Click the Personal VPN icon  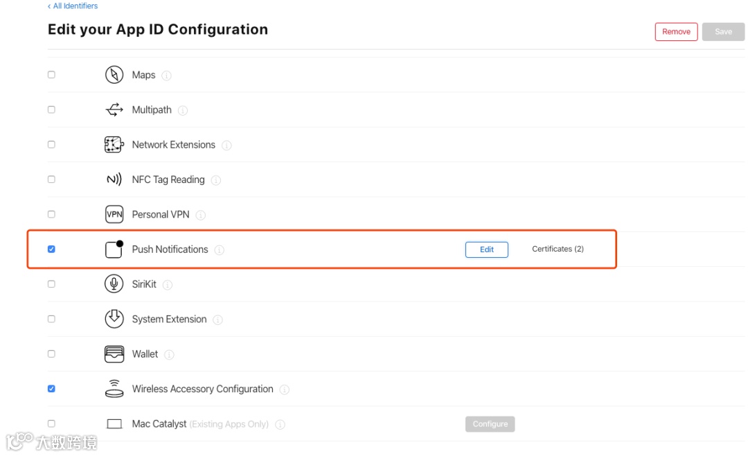click(114, 214)
